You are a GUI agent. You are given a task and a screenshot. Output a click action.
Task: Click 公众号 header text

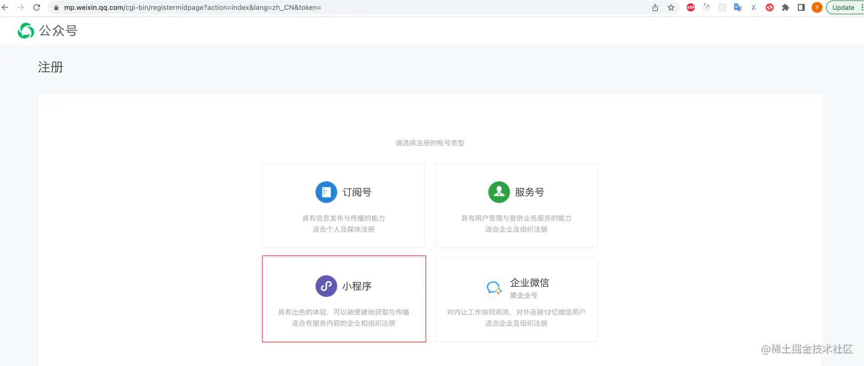coord(58,31)
